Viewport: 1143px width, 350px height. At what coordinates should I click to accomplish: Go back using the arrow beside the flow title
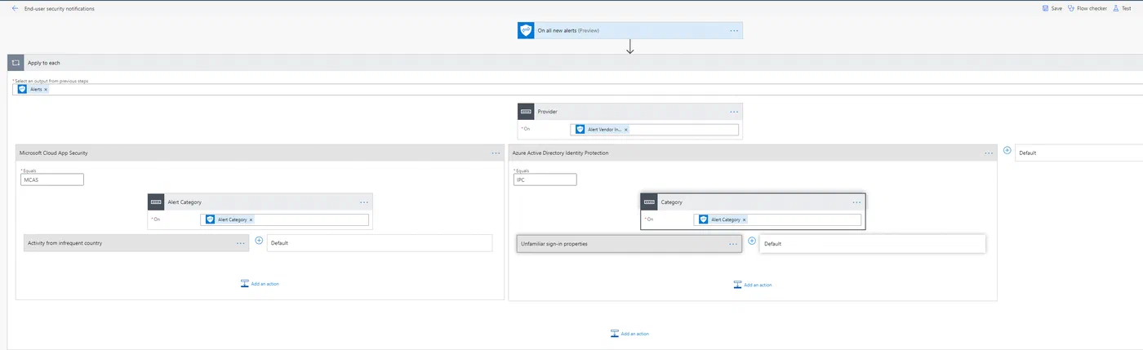point(15,8)
